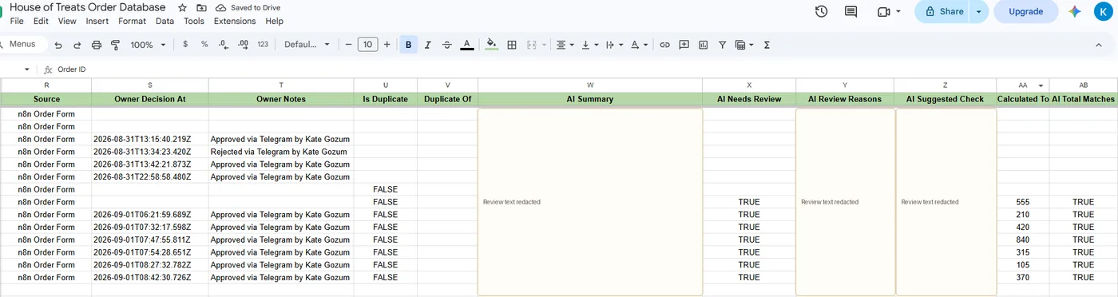Start a Meet video call
This screenshot has height=297, width=1118.
click(883, 12)
